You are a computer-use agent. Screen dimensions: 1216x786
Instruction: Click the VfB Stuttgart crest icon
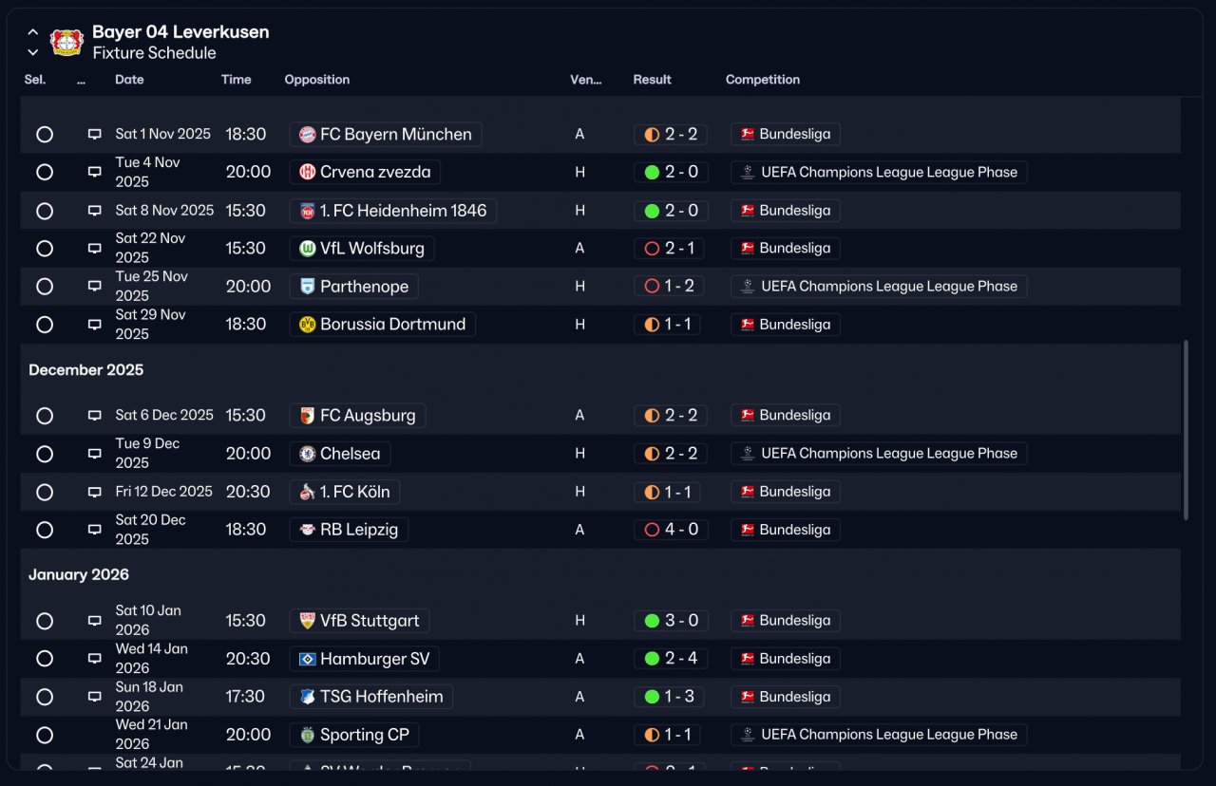pyautogui.click(x=307, y=621)
